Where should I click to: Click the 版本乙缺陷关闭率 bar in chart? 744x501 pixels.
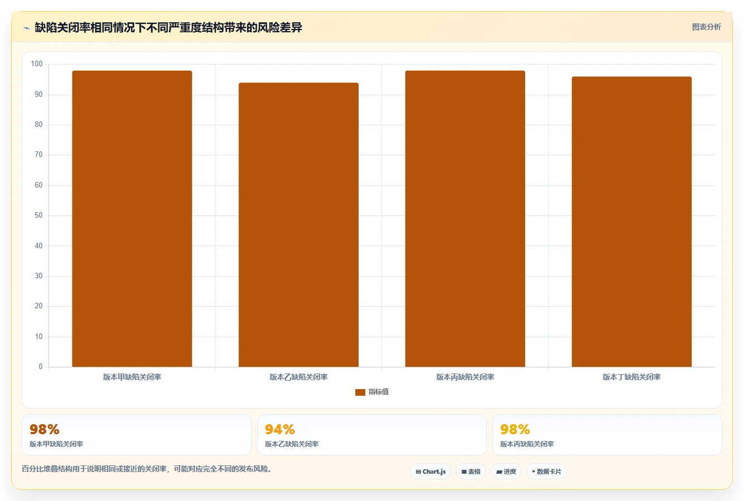click(298, 225)
